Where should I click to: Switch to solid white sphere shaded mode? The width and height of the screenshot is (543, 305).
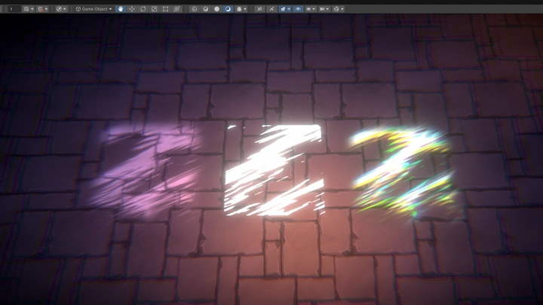(216, 9)
